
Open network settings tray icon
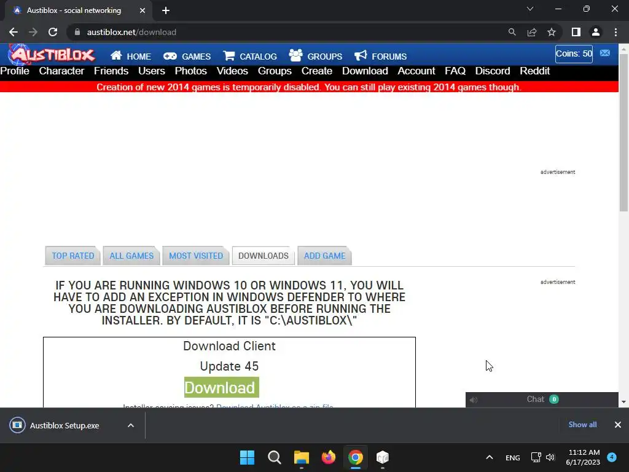(536, 457)
